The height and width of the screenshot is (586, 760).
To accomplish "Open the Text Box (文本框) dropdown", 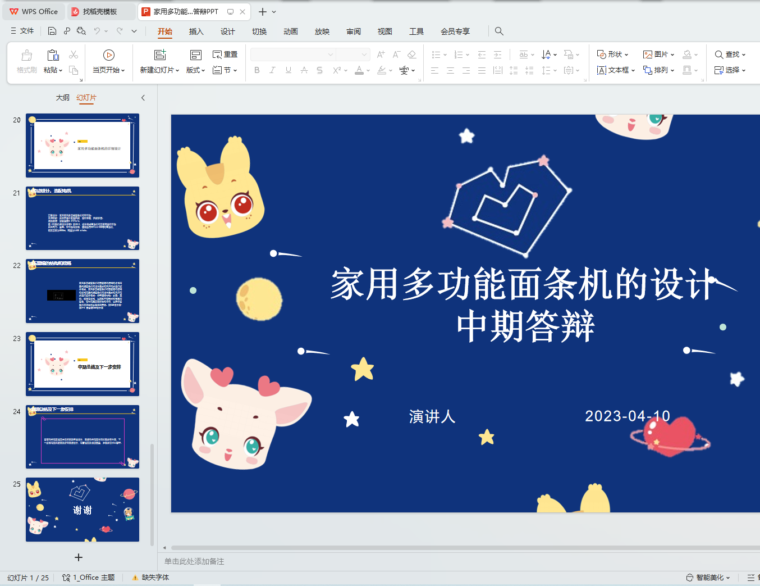I will click(616, 70).
